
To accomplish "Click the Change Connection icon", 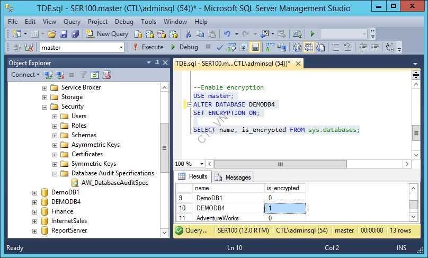I will point(29,48).
